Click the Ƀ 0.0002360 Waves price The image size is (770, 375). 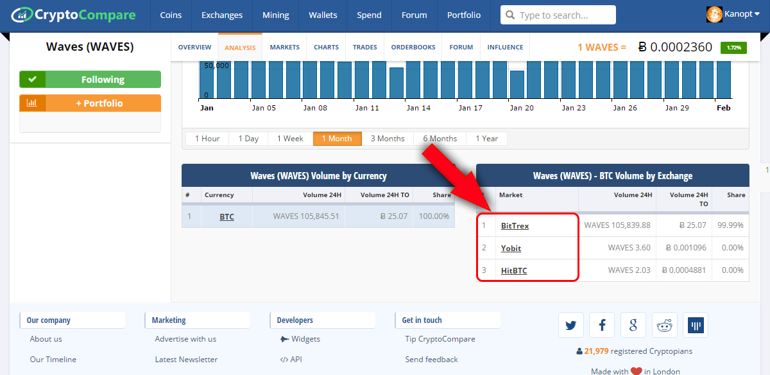coord(676,47)
